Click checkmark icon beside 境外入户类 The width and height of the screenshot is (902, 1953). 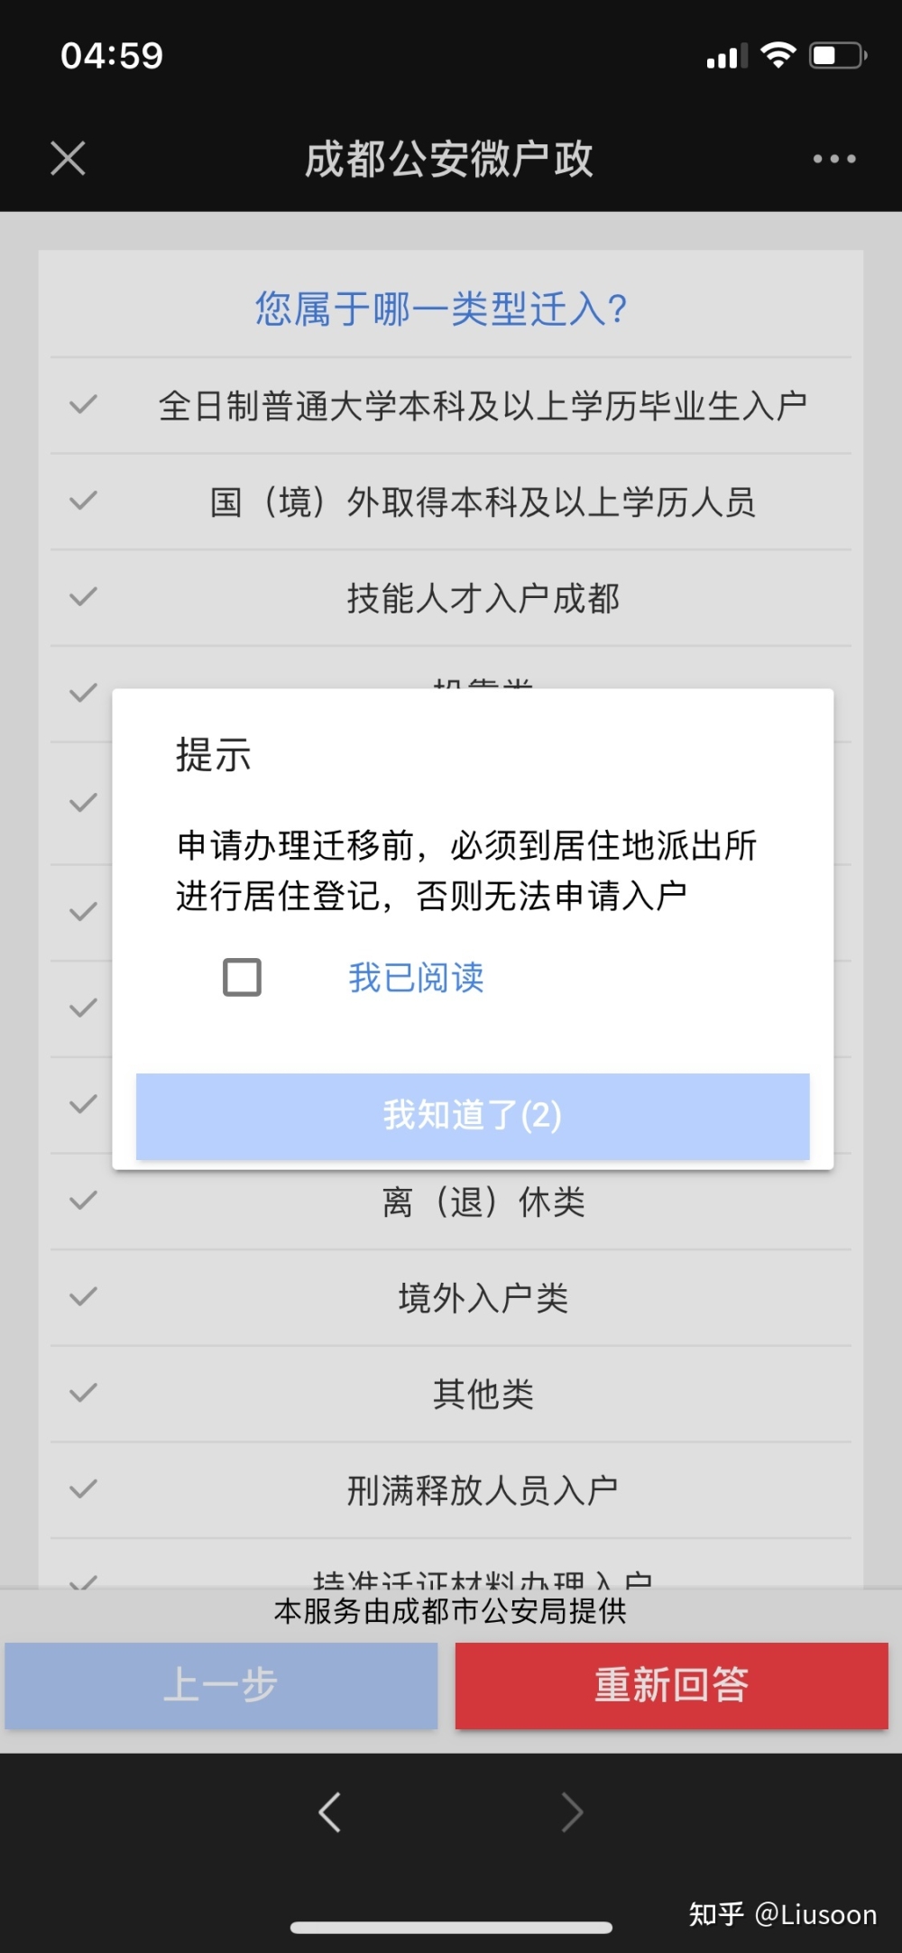click(x=83, y=1296)
